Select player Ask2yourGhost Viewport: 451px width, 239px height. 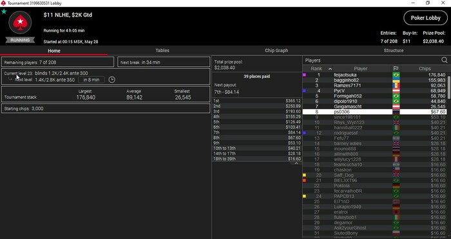[x=375, y=228]
